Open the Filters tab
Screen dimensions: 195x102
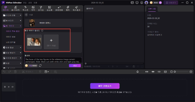tap(68, 9)
